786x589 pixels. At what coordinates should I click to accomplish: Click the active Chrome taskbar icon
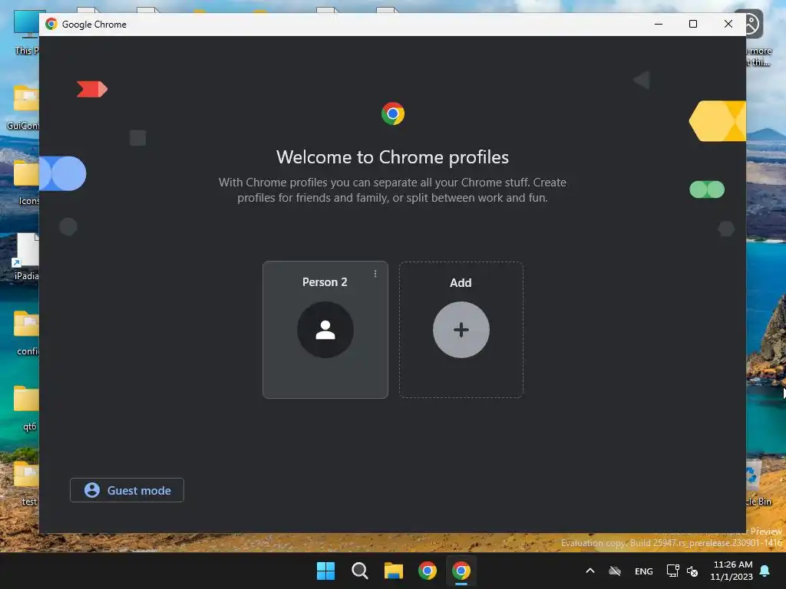tap(461, 571)
